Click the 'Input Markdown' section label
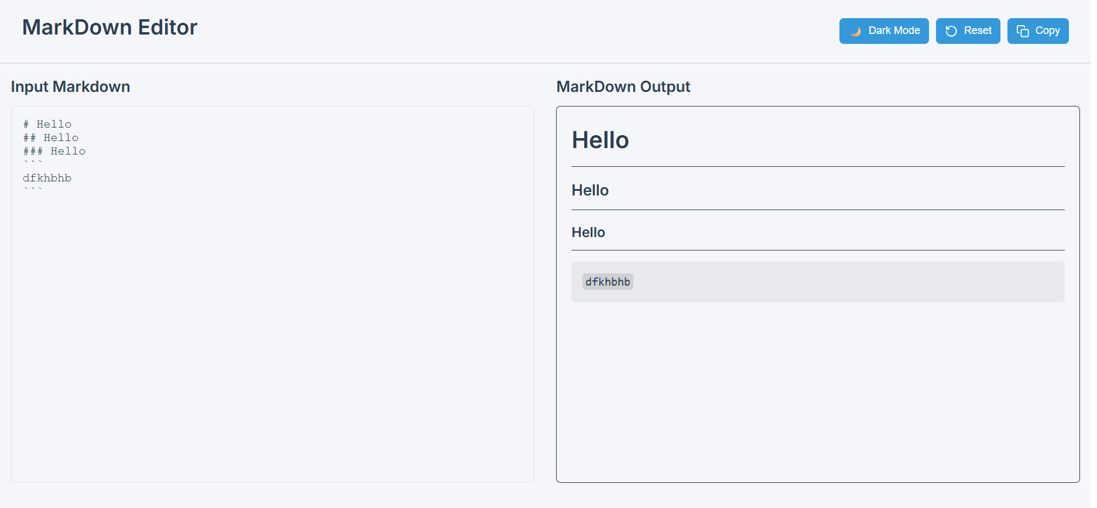Viewport: 1097px width, 508px height. 70,87
